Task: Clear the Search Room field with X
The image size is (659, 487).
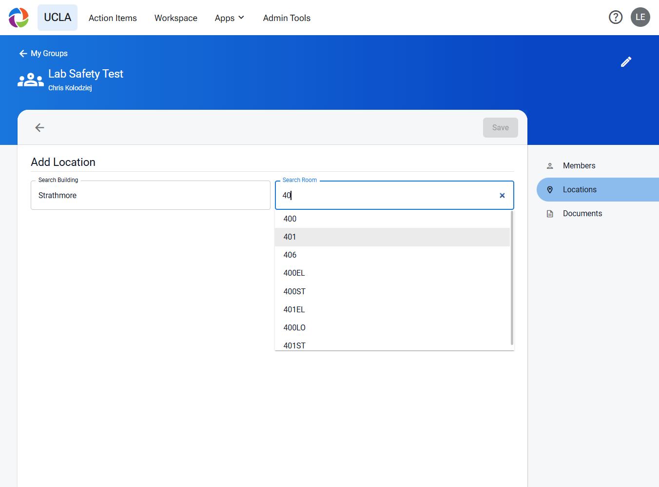Action: click(502, 195)
